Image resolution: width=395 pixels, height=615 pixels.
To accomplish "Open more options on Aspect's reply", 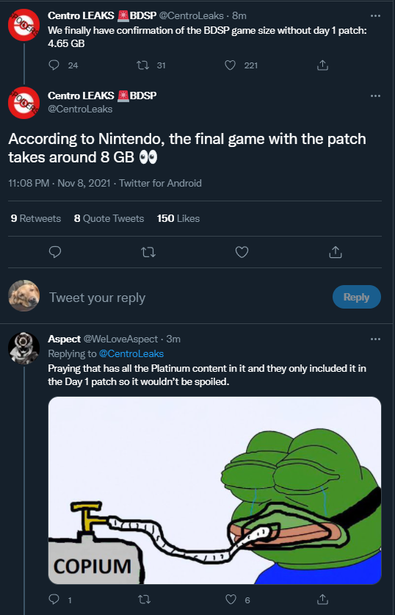I will pyautogui.click(x=375, y=339).
